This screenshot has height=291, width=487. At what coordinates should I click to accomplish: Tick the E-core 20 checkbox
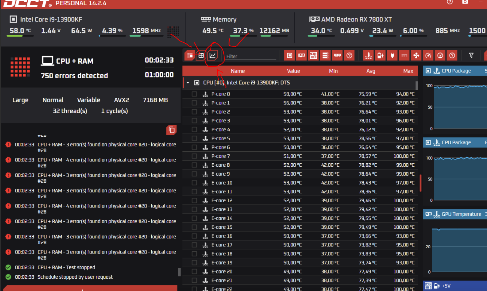pyautogui.click(x=194, y=272)
